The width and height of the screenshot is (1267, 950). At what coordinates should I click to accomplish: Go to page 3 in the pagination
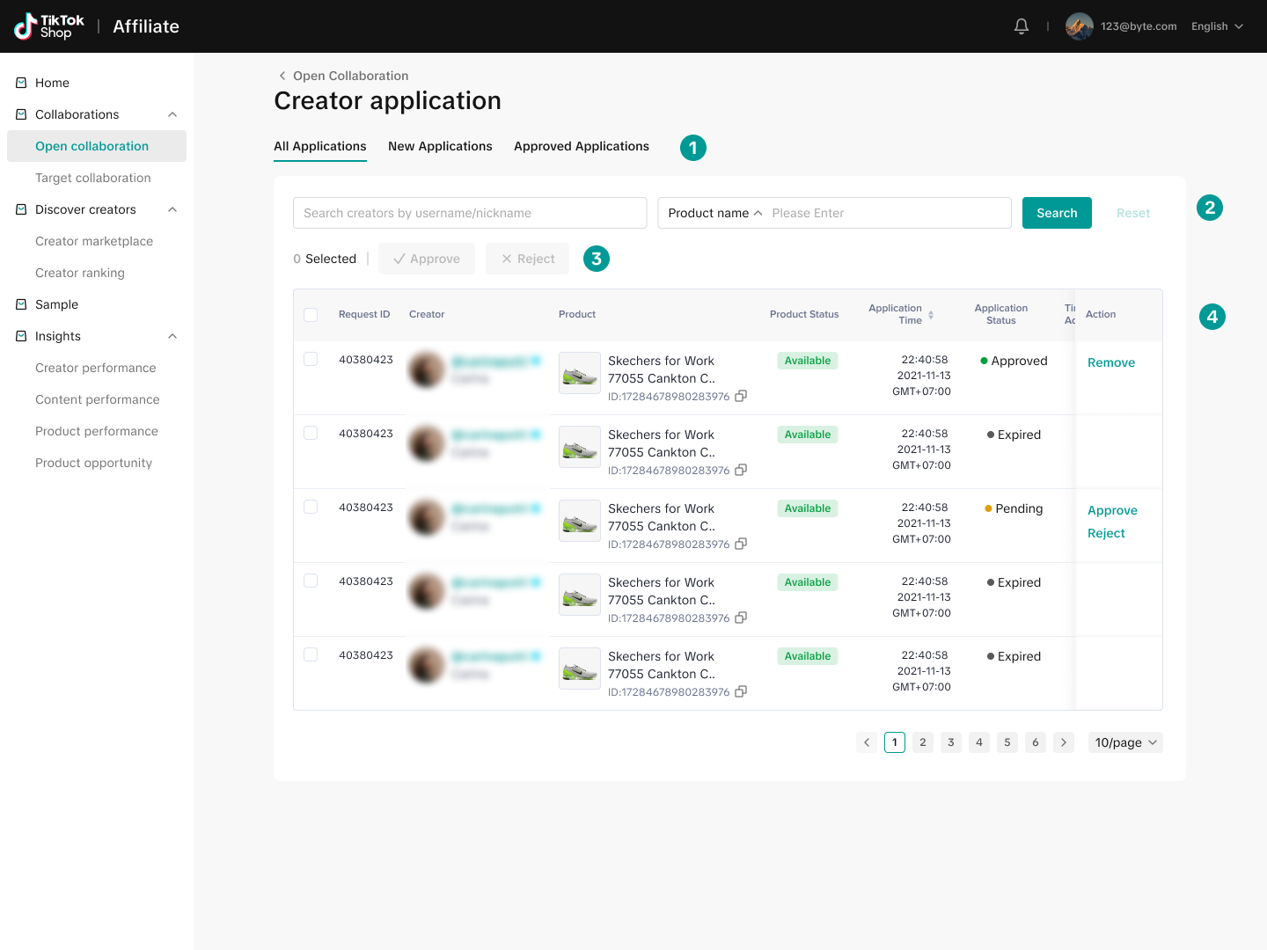(x=951, y=742)
